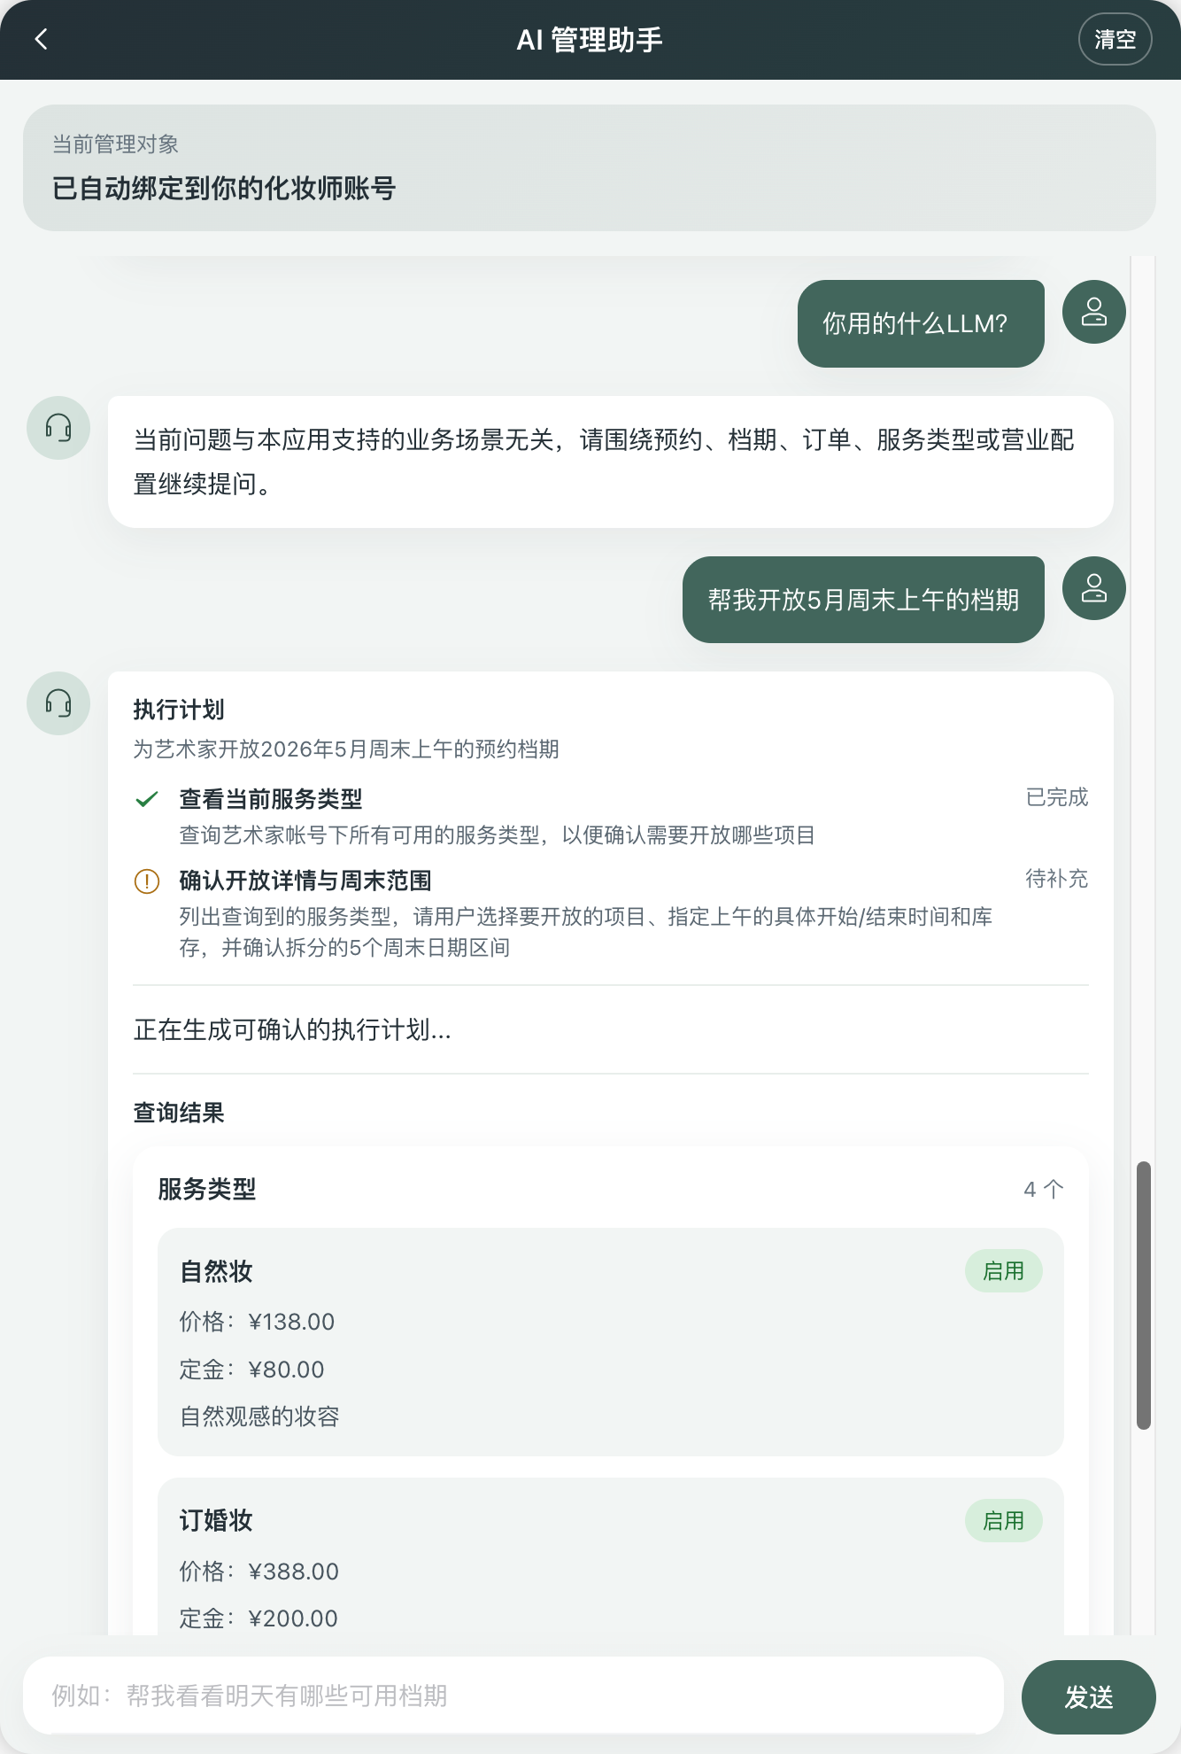1181x1754 pixels.
Task: Select the 你用的什么LLM? message bubble
Action: (921, 323)
